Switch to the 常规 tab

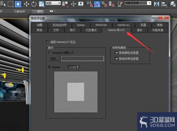(39, 30)
